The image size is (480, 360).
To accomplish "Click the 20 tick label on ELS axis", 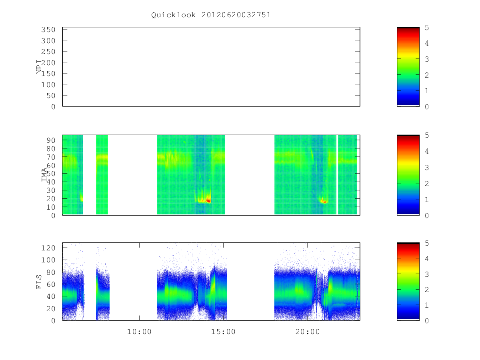I will [x=50, y=308].
